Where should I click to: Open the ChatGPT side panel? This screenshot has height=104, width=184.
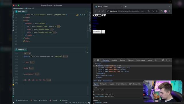90,28
